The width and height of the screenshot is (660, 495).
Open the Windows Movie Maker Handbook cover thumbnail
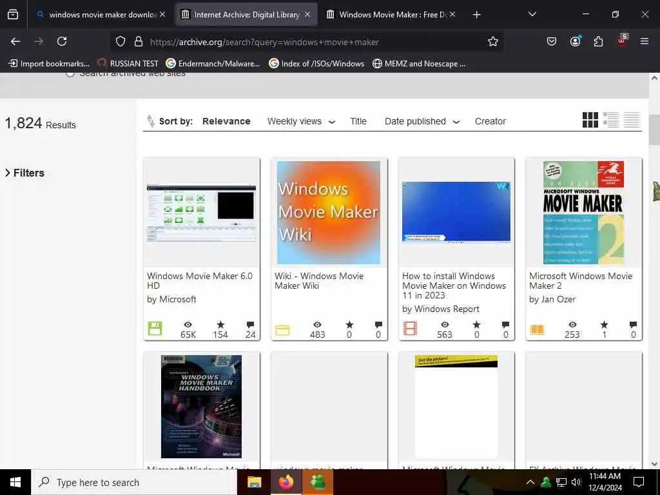point(201,407)
